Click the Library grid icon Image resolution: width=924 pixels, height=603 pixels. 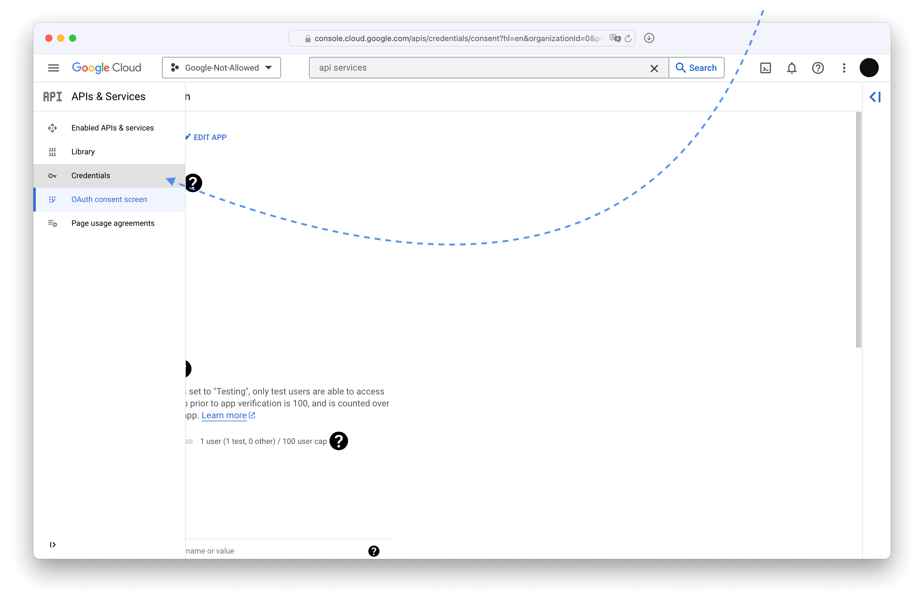click(x=52, y=151)
